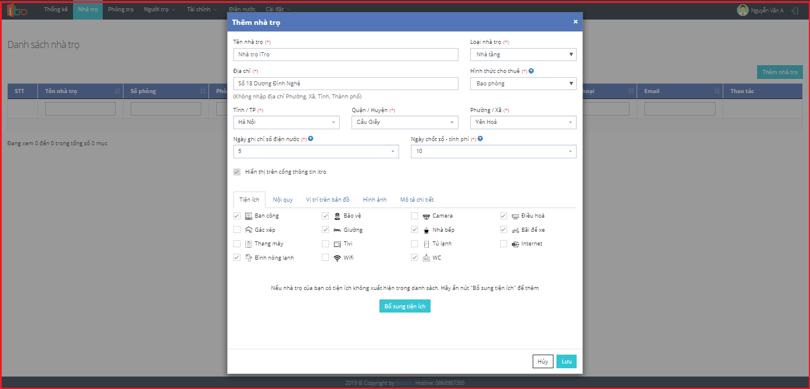The width and height of the screenshot is (810, 389).
Task: Click into the Địa chỉ input field
Action: coord(346,84)
